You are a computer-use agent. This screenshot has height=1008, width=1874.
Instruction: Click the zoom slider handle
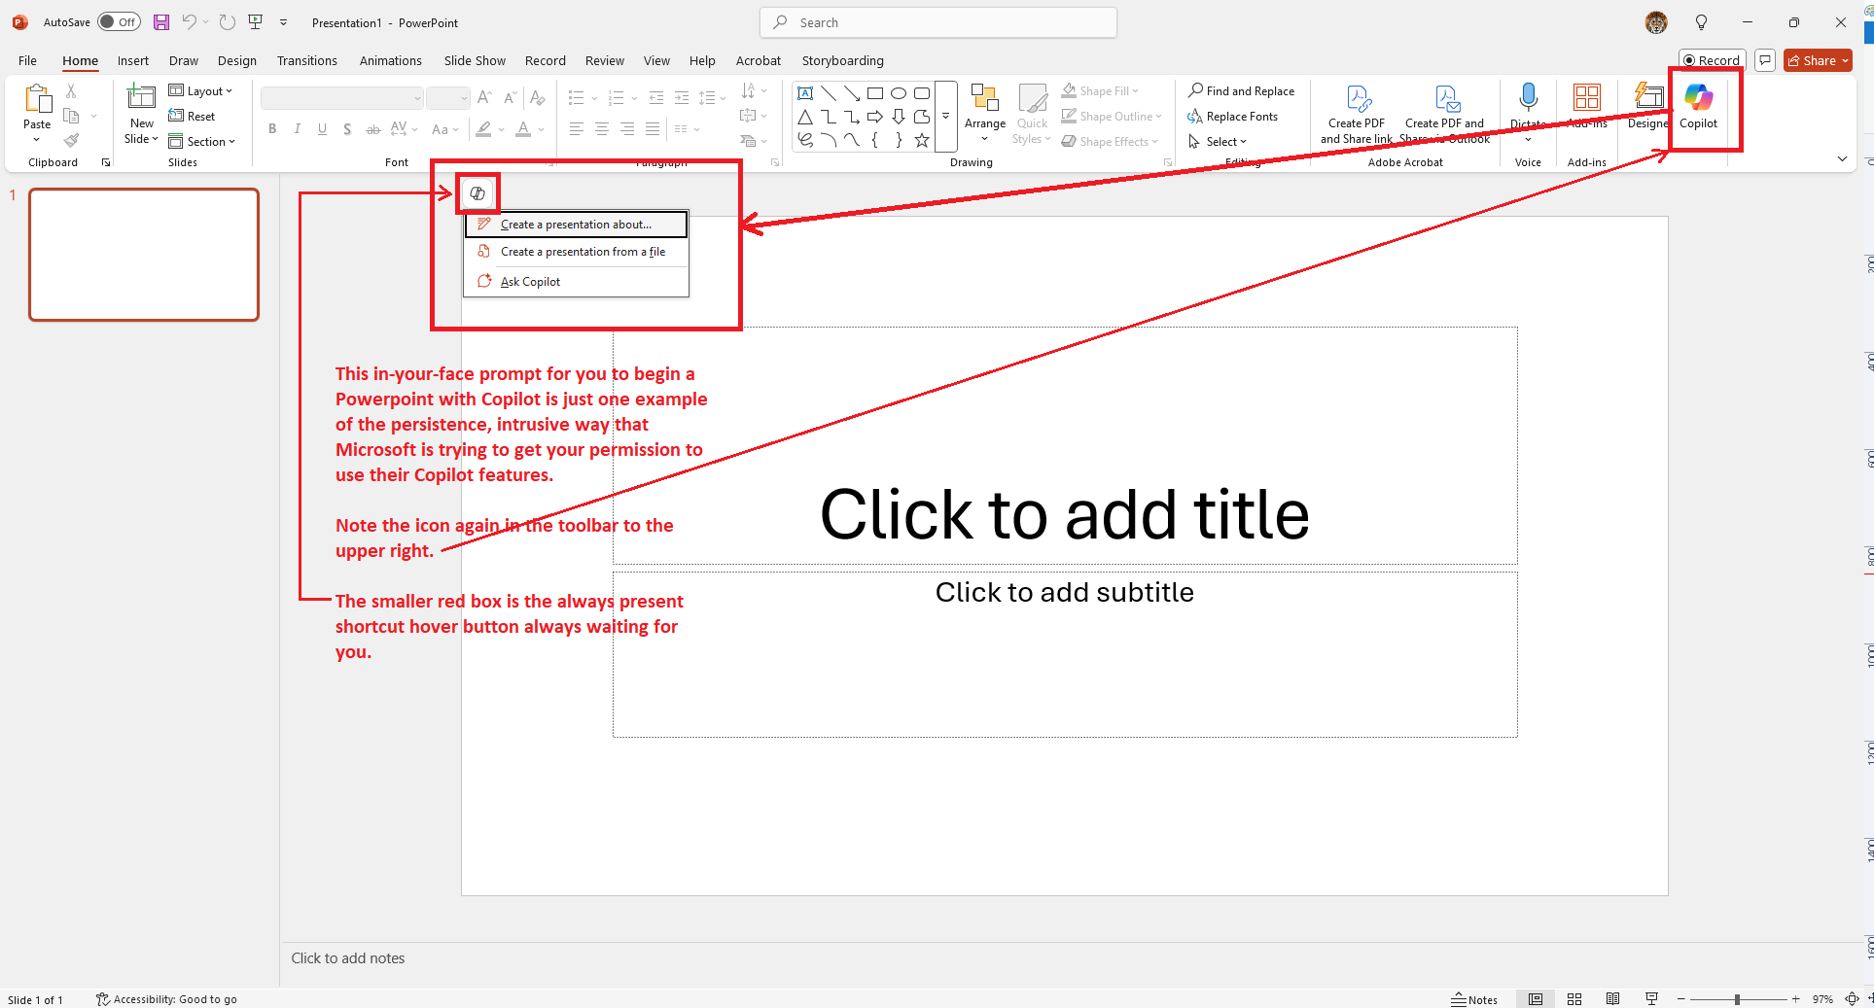1737,999
